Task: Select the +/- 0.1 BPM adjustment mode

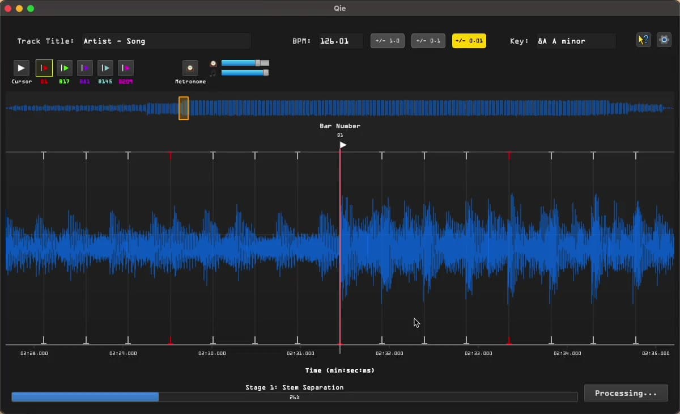Action: click(428, 40)
